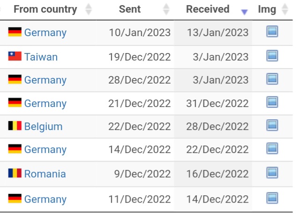This screenshot has height=214, width=301.
Task: Sort table by Sent date arrows
Action: pyautogui.click(x=166, y=9)
